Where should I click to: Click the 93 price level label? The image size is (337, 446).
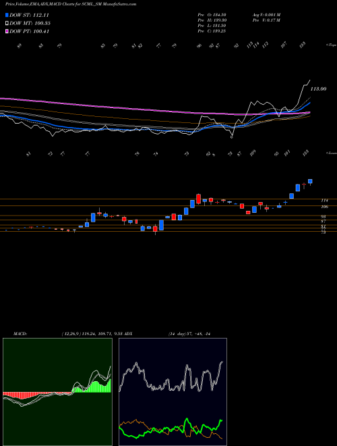click(x=323, y=217)
